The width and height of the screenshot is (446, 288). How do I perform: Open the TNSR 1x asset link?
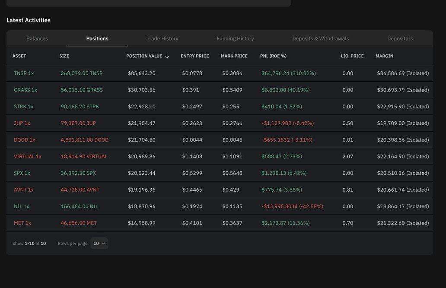tap(24, 73)
